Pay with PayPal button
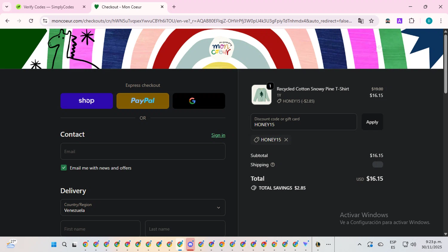The image size is (448, 252). pyautogui.click(x=143, y=101)
